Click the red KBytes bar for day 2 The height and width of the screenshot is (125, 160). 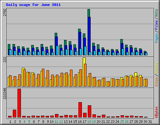pyautogui.click(x=14, y=114)
